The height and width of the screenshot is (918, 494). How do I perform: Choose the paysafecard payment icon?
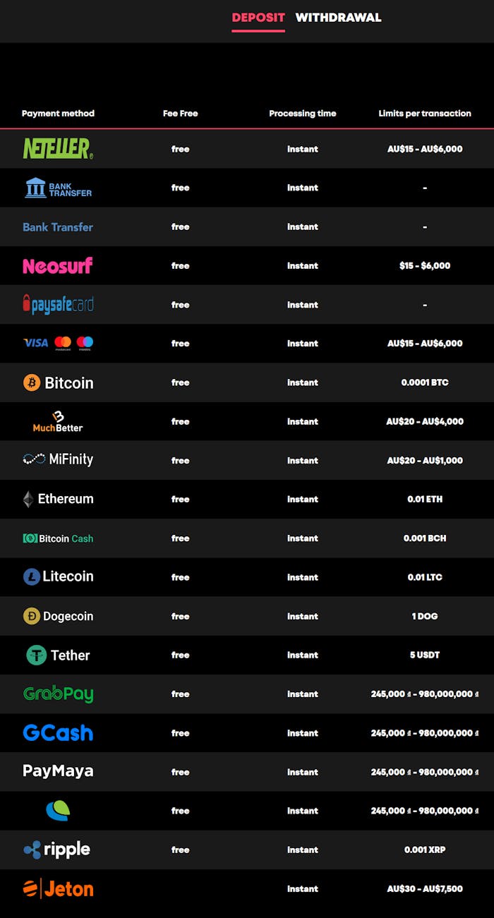point(57,305)
